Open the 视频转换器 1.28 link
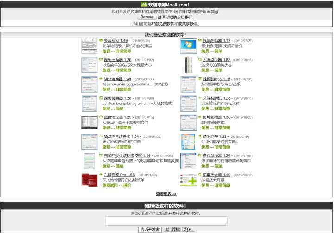 coord(117,98)
